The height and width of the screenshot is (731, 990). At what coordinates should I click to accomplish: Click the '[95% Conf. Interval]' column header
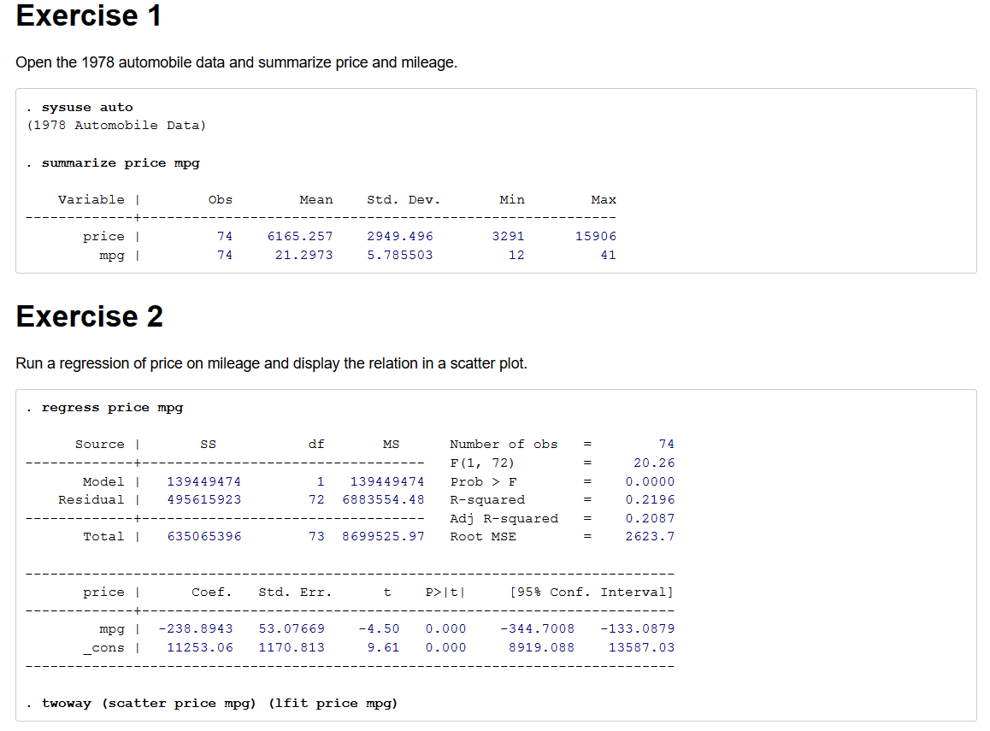click(591, 592)
